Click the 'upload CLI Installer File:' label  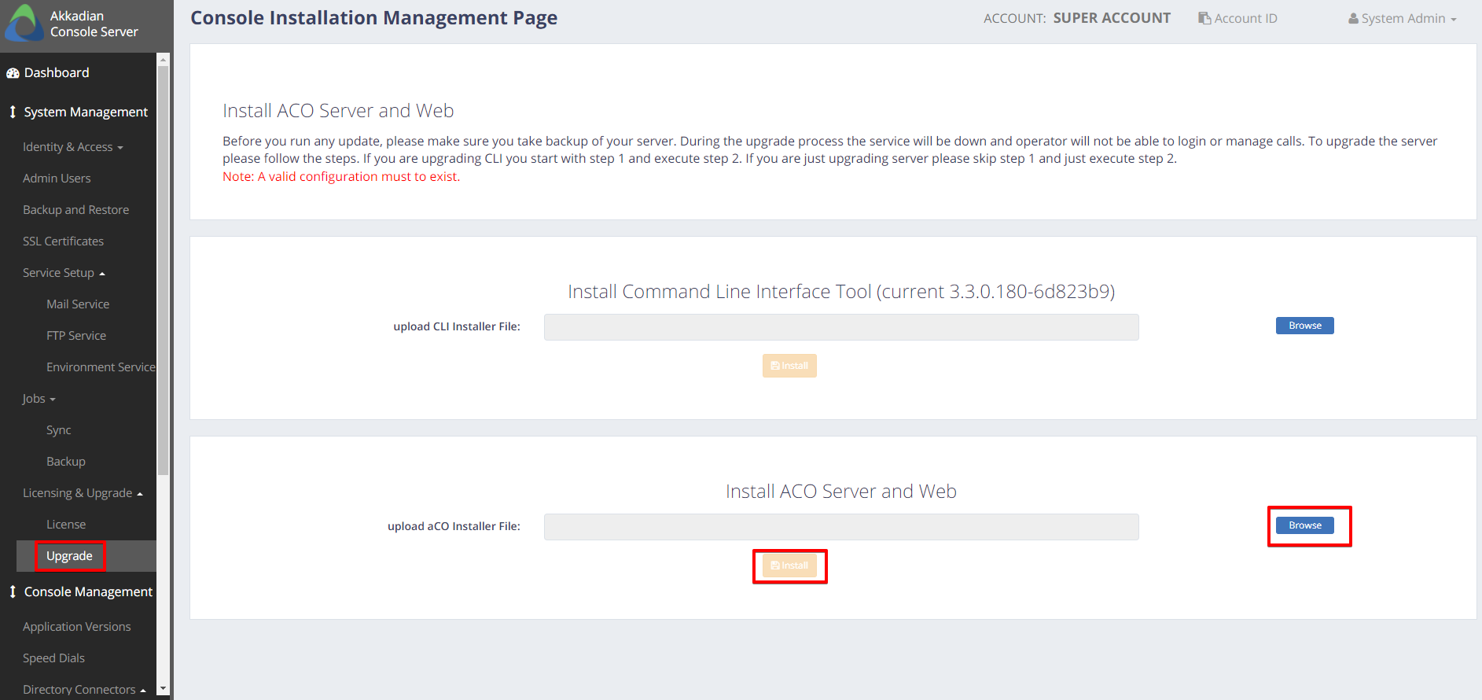pos(457,326)
